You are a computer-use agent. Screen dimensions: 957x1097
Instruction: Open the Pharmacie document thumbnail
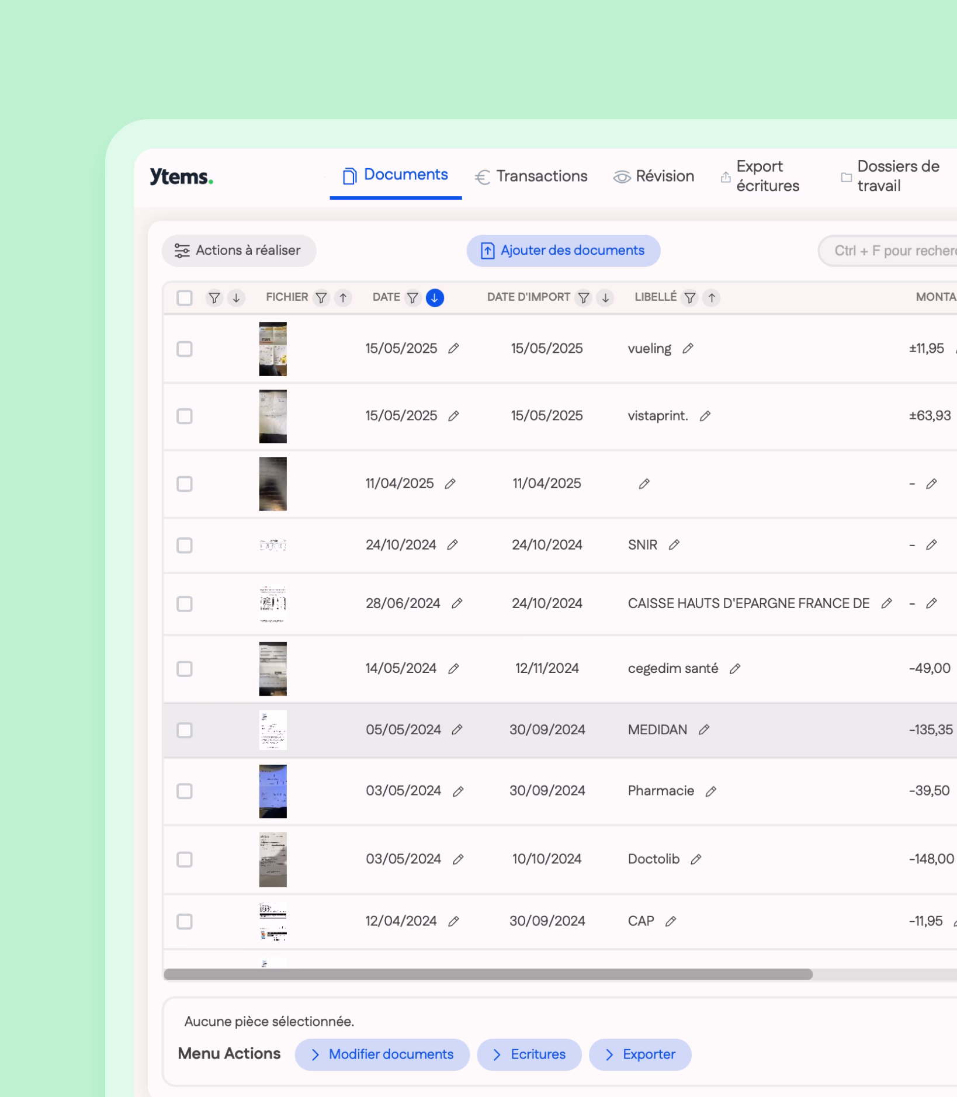tap(273, 791)
